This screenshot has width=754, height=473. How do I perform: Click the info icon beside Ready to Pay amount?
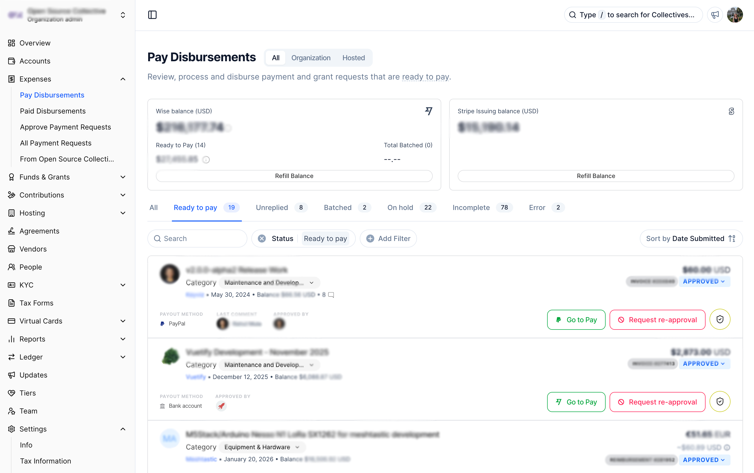206,160
